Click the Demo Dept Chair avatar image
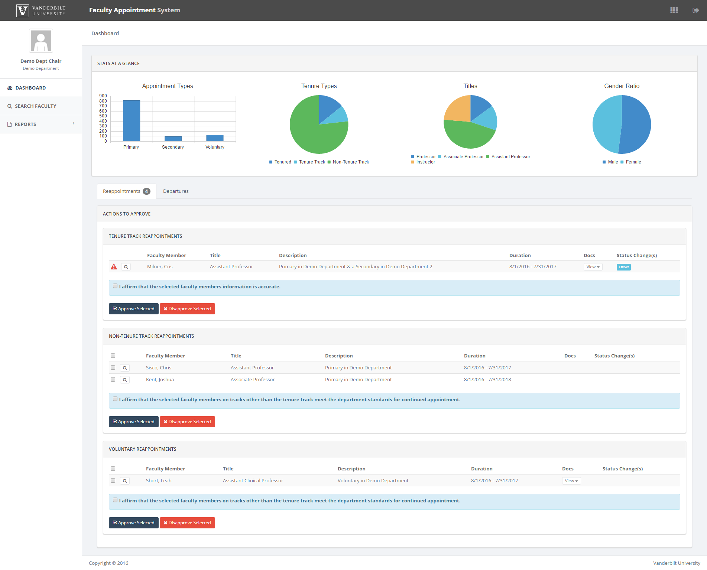Viewport: 707px width, 570px height. (41, 41)
